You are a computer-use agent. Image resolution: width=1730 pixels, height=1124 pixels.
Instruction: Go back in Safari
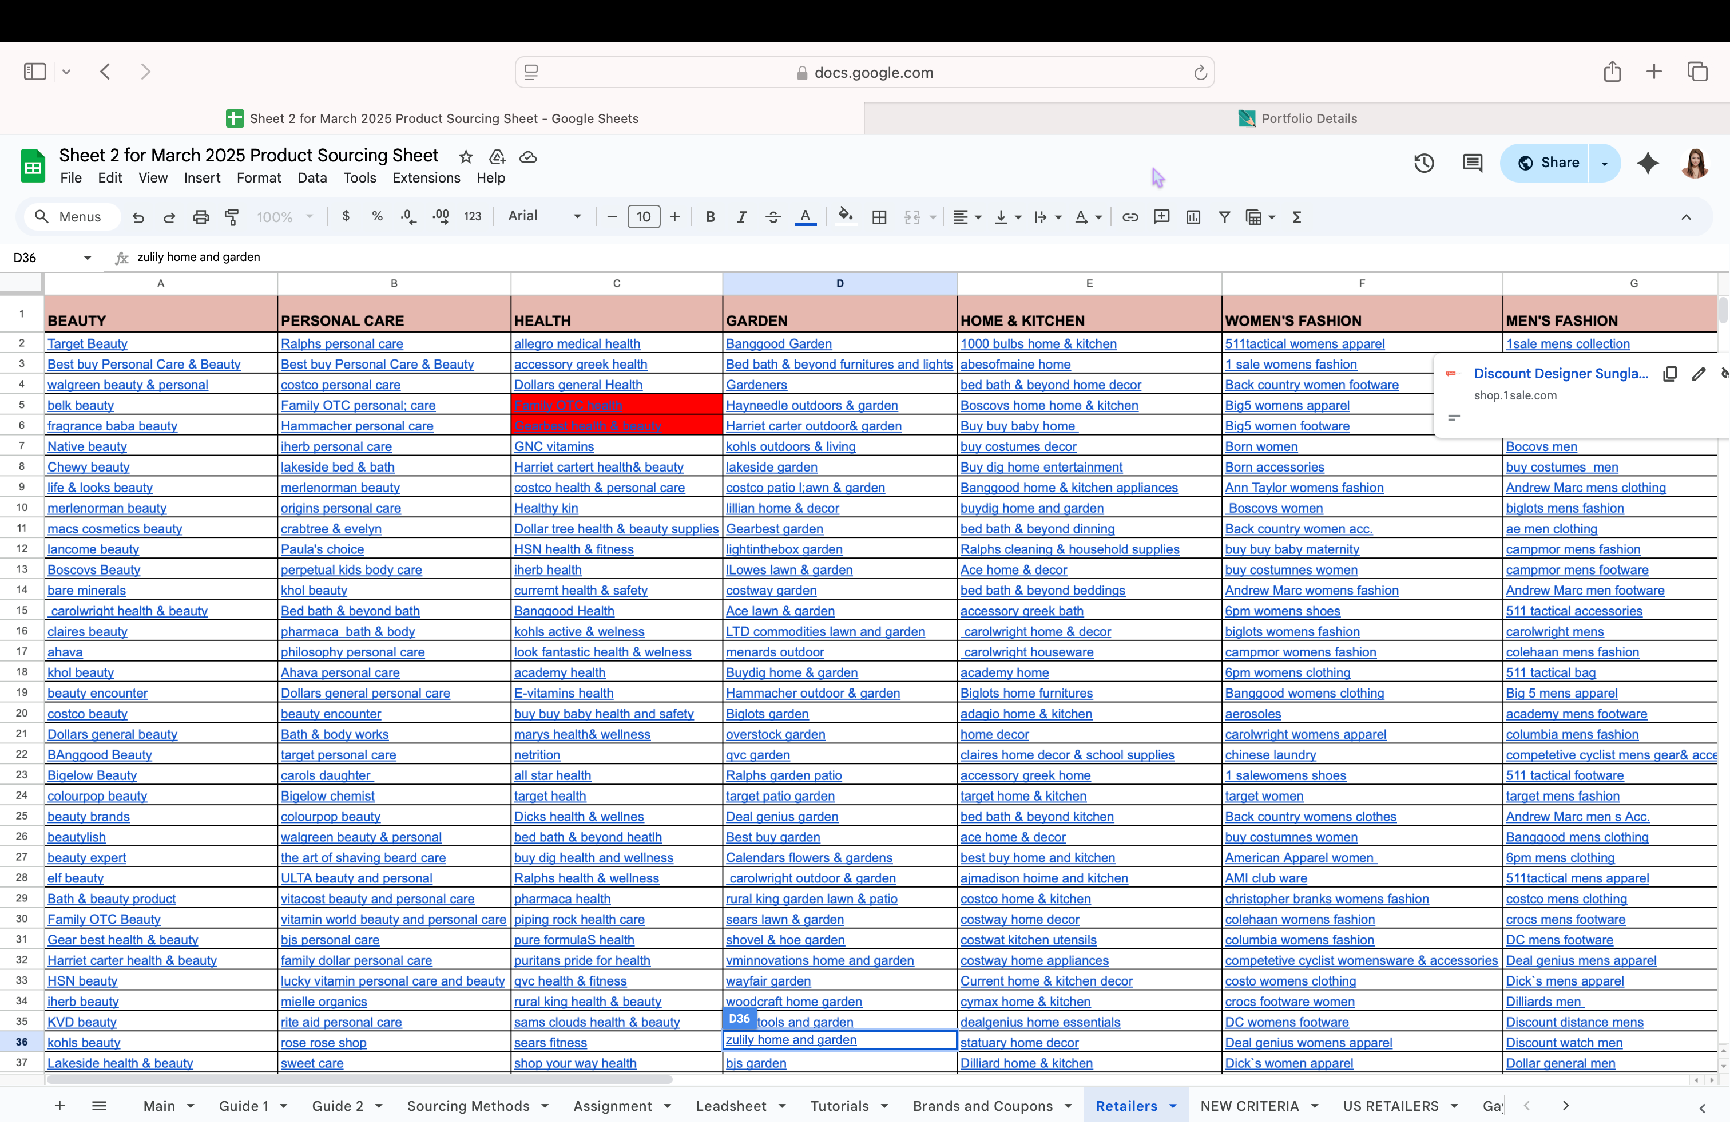tap(105, 71)
